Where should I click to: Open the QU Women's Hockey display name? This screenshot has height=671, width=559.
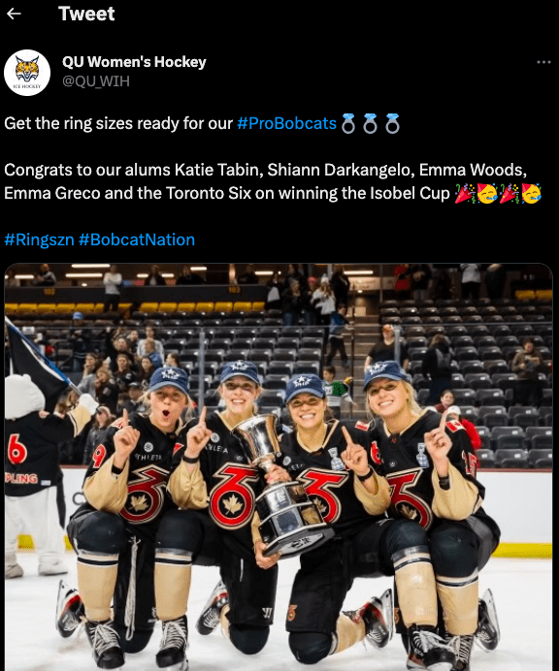click(x=134, y=62)
